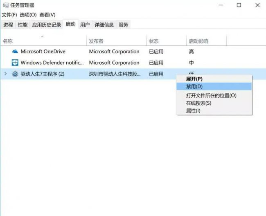Switch to the 详细信息 tab
Image resolution: width=266 pixels, height=216 pixels.
[x=104, y=25]
